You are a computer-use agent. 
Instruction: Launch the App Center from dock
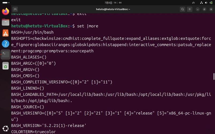[5, 33]
